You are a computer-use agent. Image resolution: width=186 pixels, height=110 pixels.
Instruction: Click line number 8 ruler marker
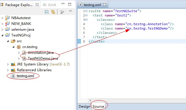click(x=79, y=41)
